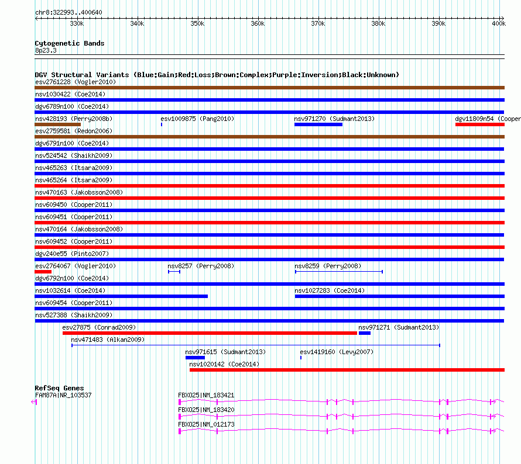Select the dgv6791n100 (Coe2014) label
Image resolution: width=521 pixels, height=464 pixels.
coord(72,143)
